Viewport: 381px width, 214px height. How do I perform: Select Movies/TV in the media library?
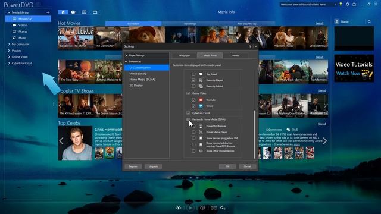[28, 18]
